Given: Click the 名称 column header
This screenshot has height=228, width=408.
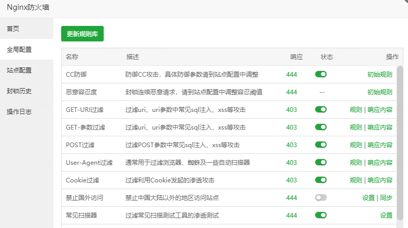Looking at the screenshot, I should tap(72, 57).
